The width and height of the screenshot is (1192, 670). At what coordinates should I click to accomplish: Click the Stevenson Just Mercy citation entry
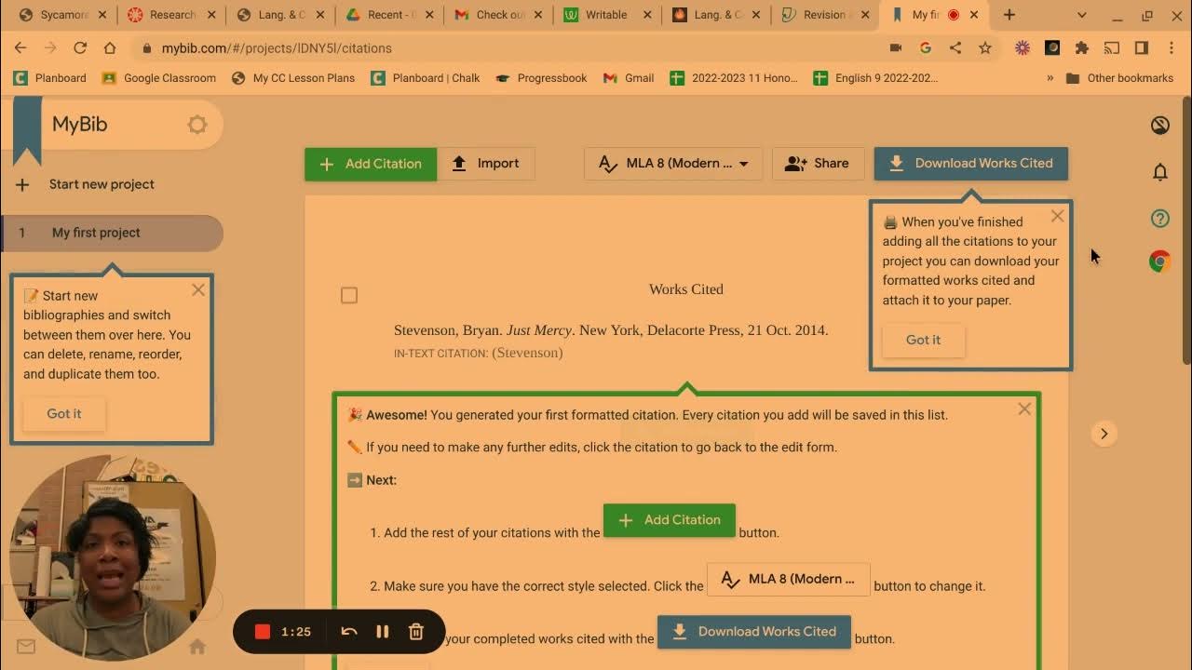pyautogui.click(x=611, y=330)
